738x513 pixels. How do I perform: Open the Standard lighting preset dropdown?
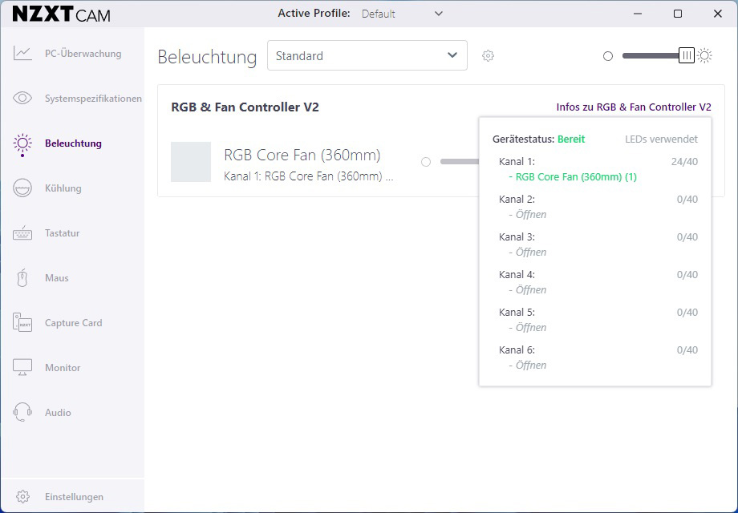point(367,55)
